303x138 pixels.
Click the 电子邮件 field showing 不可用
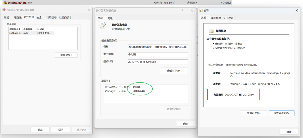click(x=158, y=54)
